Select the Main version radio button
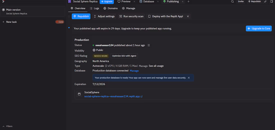 point(3,10)
